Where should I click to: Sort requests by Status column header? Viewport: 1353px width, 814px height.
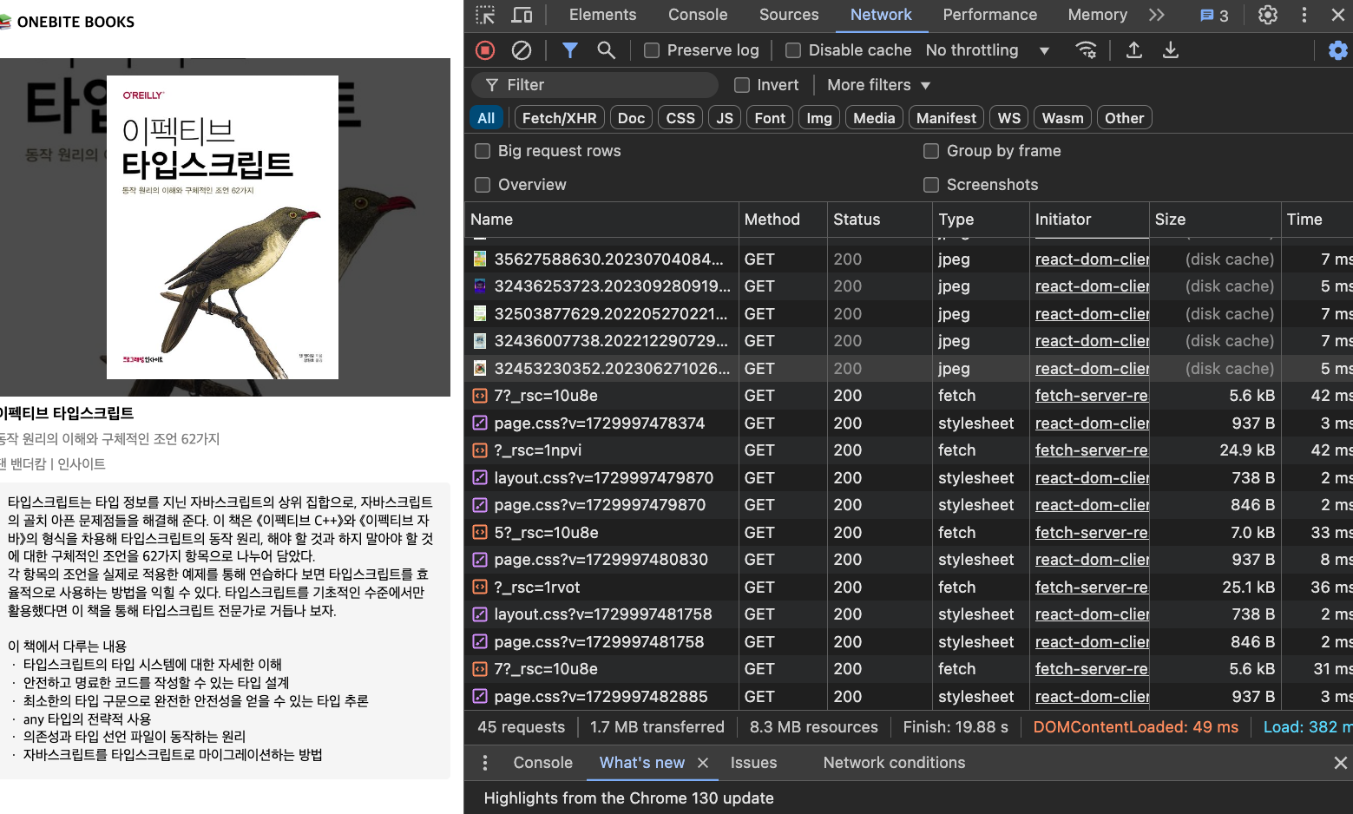tap(879, 220)
